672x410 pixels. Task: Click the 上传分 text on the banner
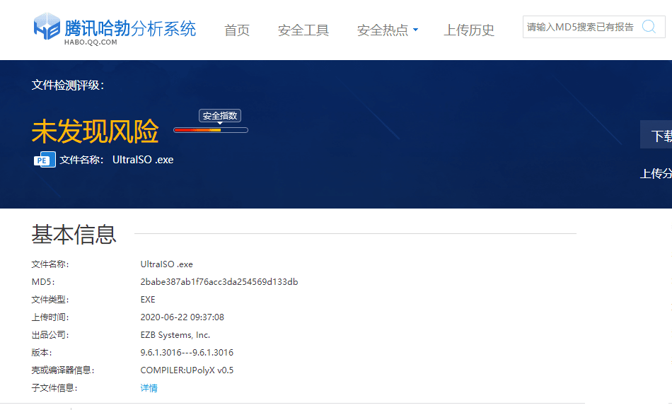(656, 173)
